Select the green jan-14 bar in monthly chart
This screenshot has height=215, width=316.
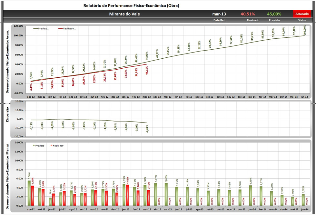[x=250, y=195]
